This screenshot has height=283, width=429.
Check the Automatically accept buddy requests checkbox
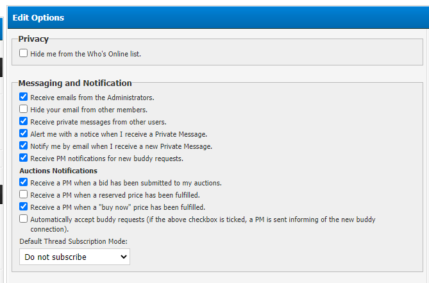coord(24,219)
